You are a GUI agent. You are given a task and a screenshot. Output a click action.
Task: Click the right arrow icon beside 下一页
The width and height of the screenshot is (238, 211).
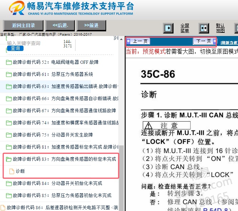(214, 41)
